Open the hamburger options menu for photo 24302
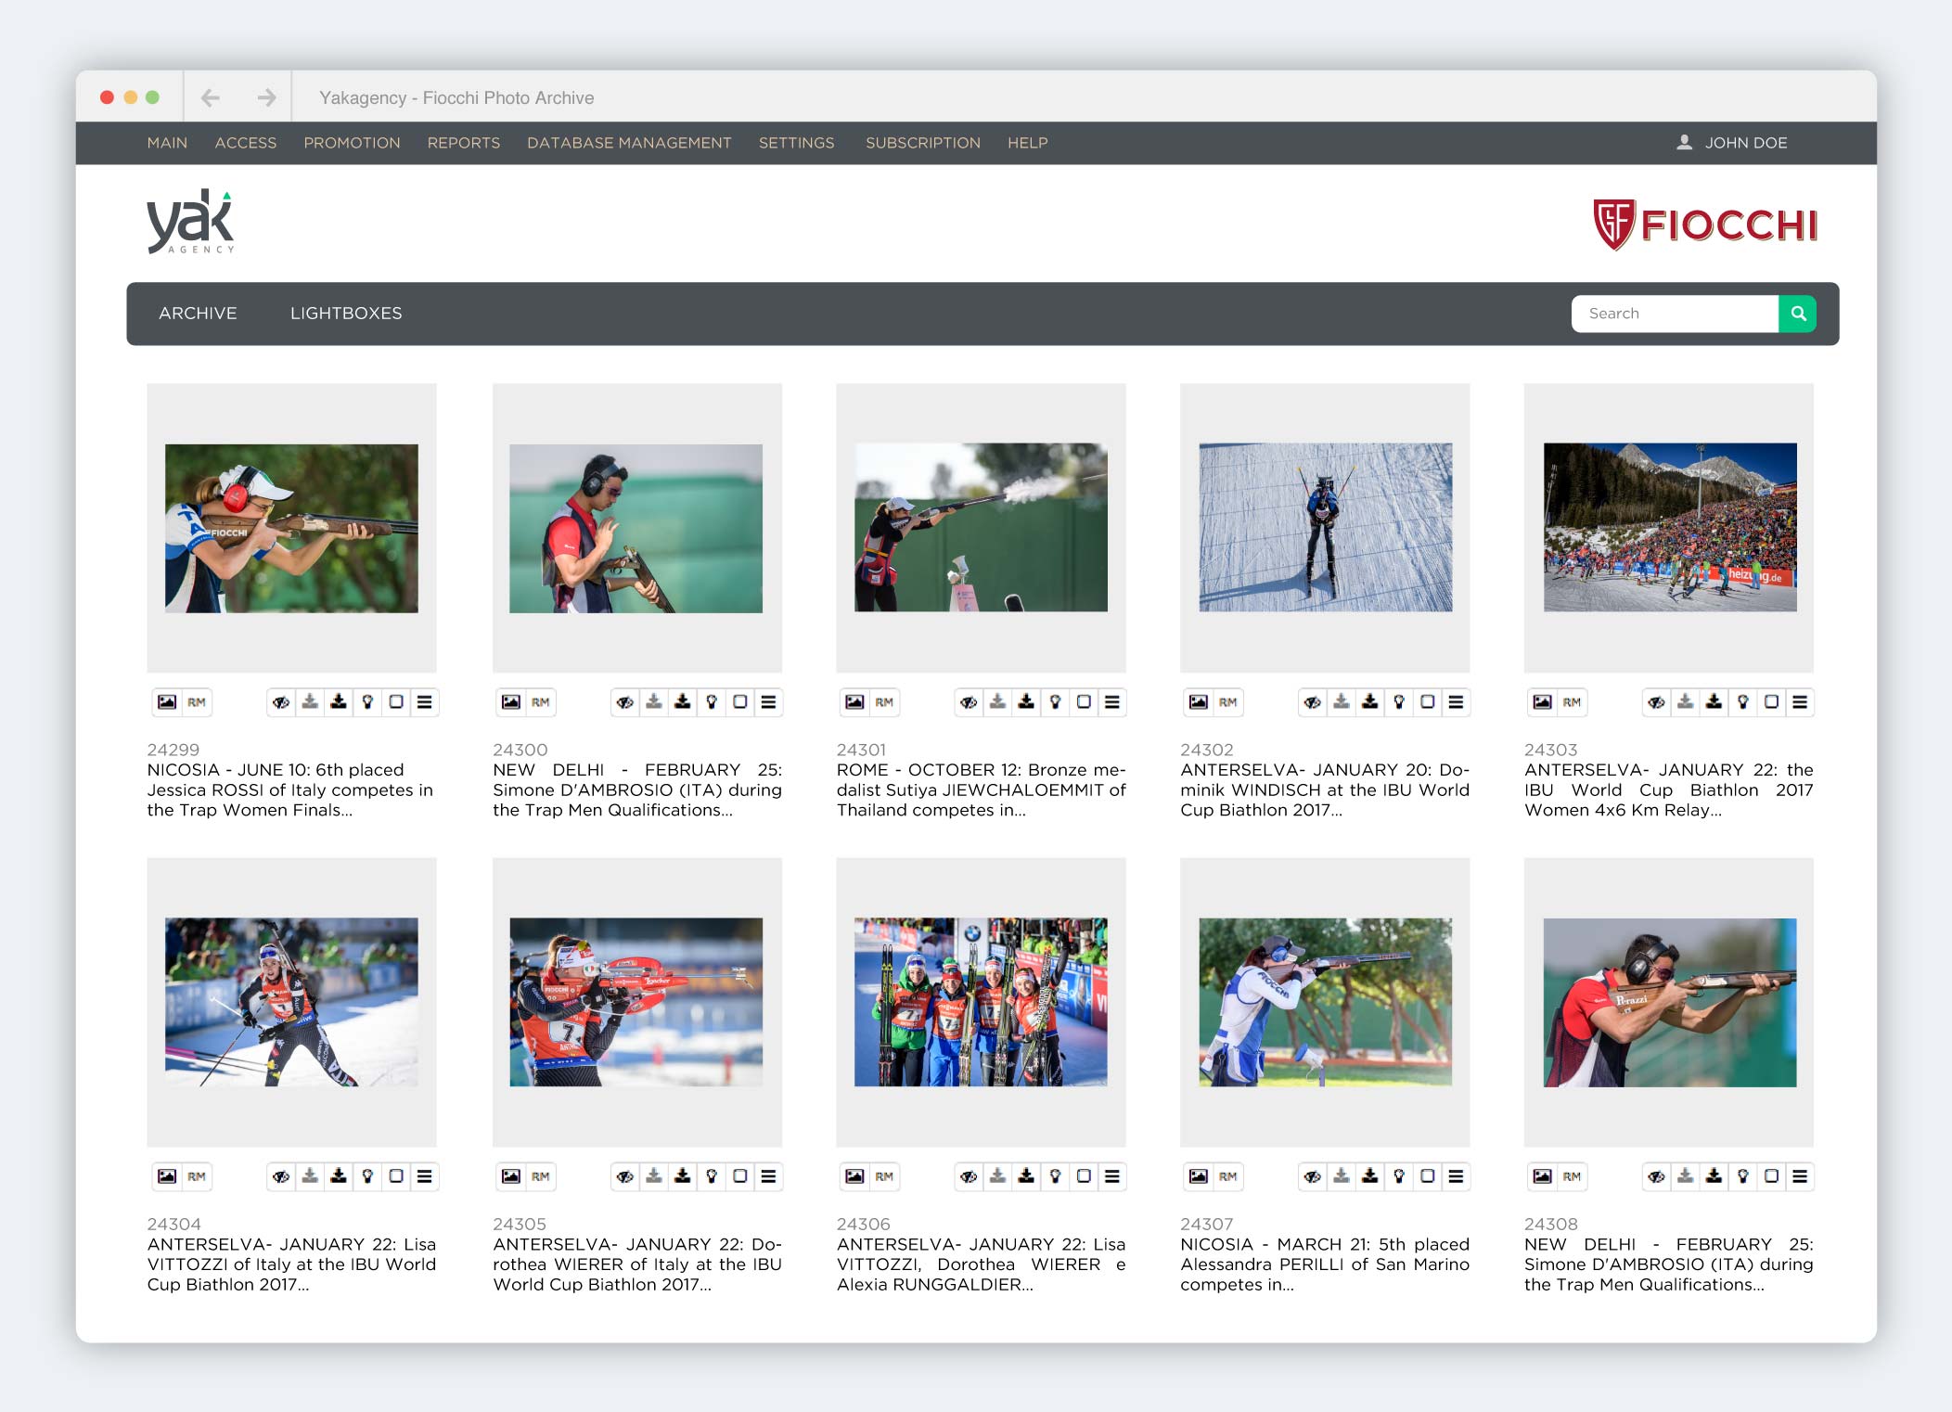 1457,702
